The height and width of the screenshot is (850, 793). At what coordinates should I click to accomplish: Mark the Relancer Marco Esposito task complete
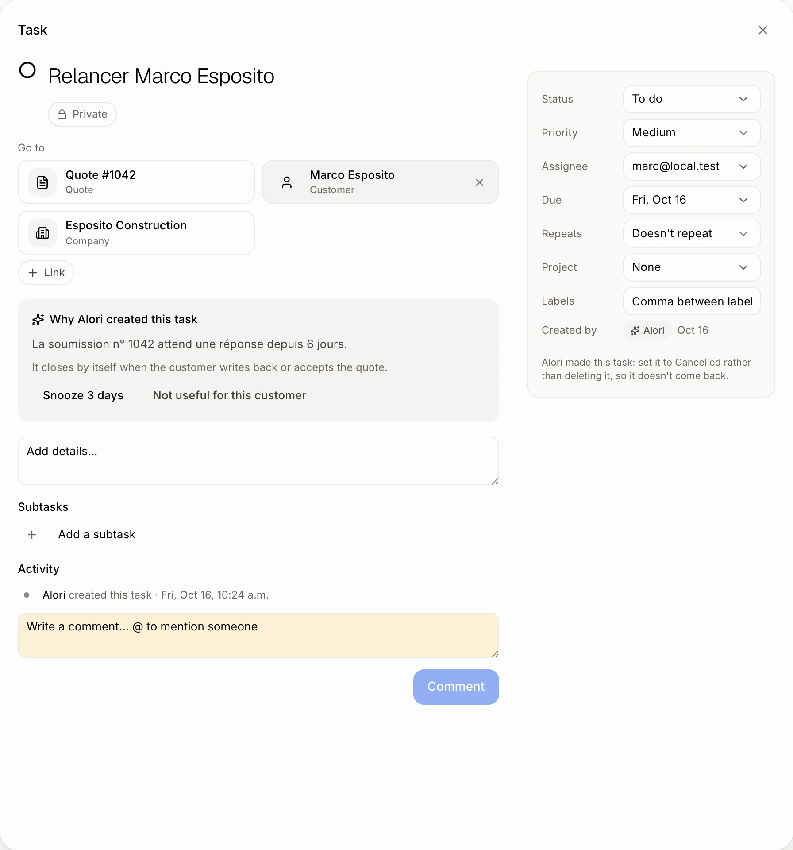tap(27, 70)
